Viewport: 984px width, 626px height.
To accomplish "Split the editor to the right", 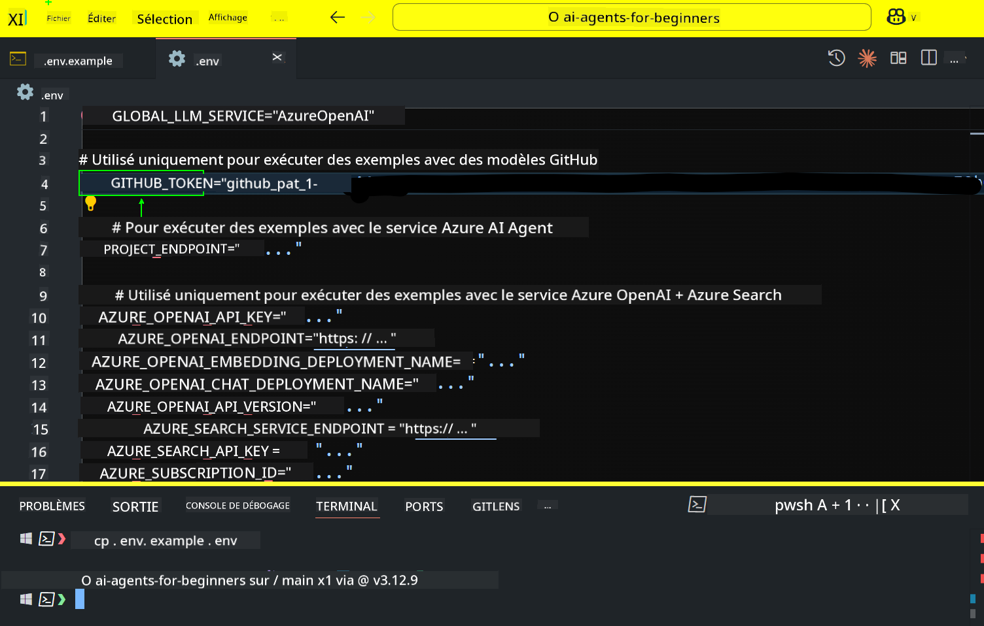I will click(929, 58).
